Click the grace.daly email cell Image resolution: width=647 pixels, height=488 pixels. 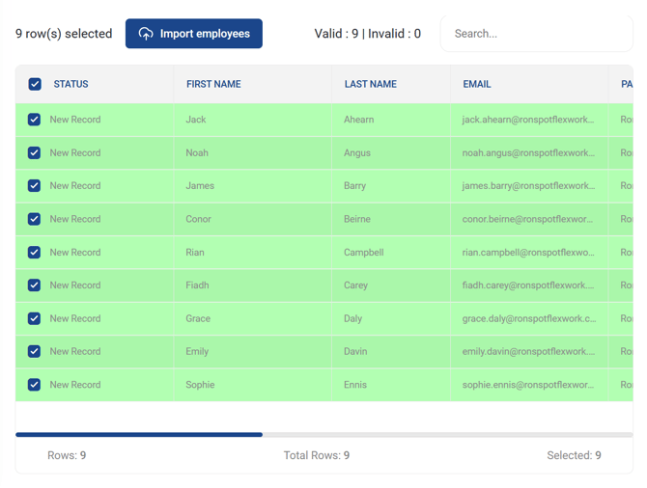(529, 318)
